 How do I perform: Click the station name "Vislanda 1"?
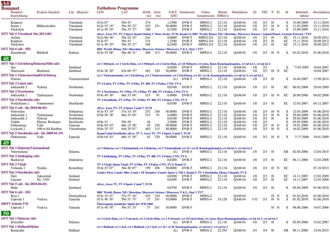click(x=18, y=168)
